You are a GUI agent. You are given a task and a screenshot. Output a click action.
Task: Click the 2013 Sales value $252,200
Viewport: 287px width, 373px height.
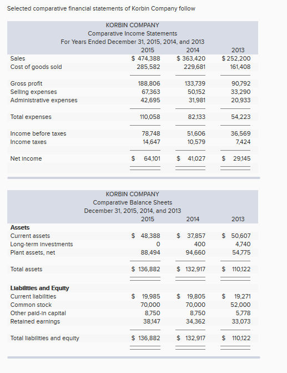click(236, 58)
